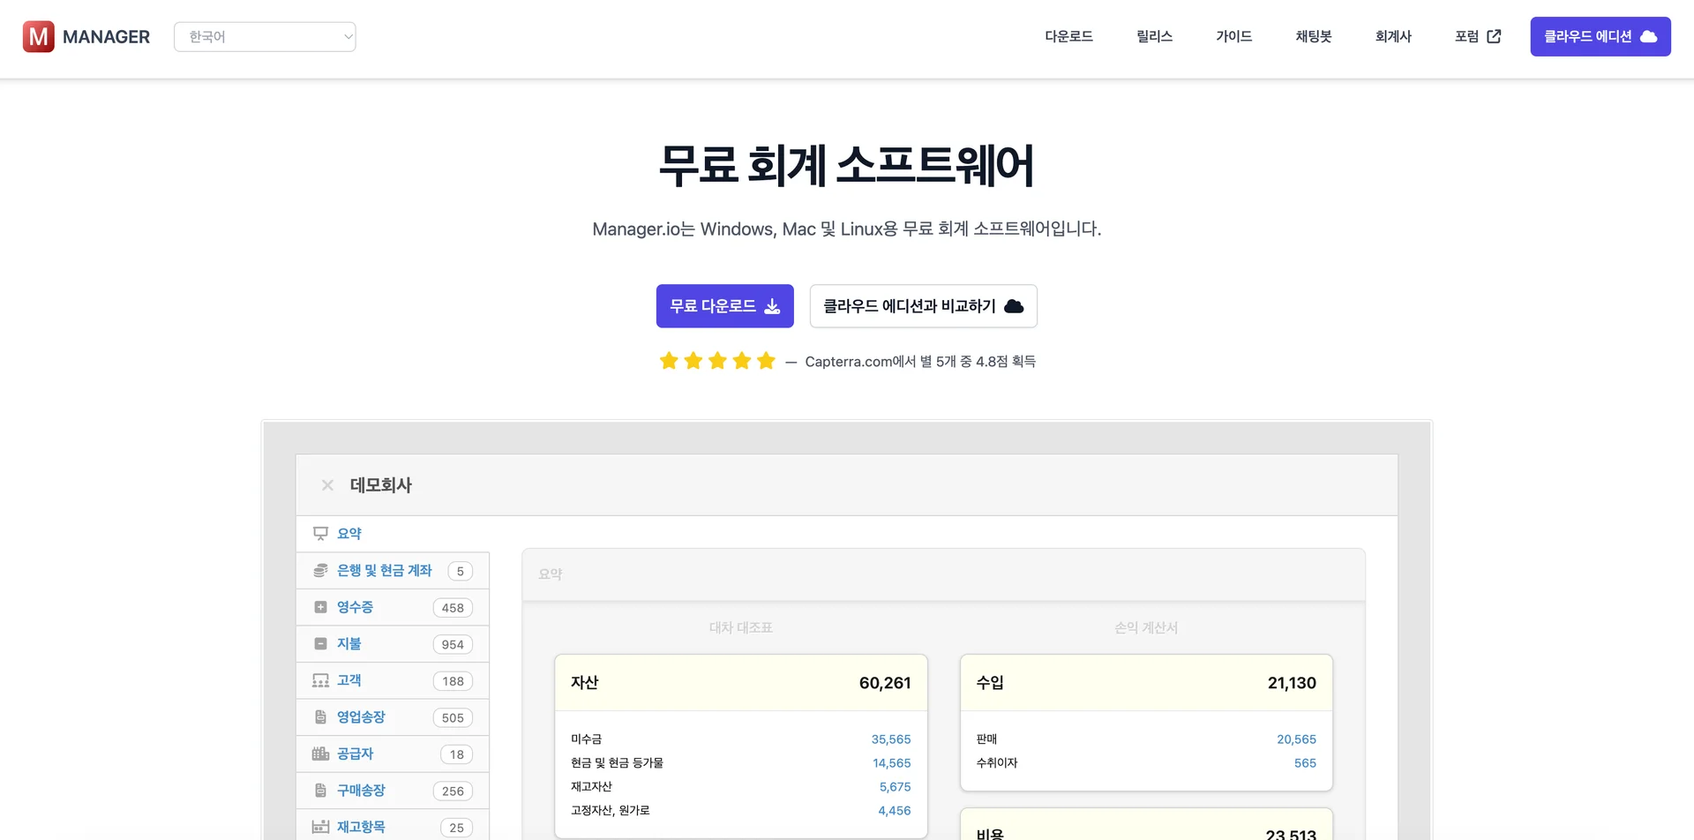The height and width of the screenshot is (840, 1694).
Task: Go to the 릴리스 page
Action: point(1154,37)
